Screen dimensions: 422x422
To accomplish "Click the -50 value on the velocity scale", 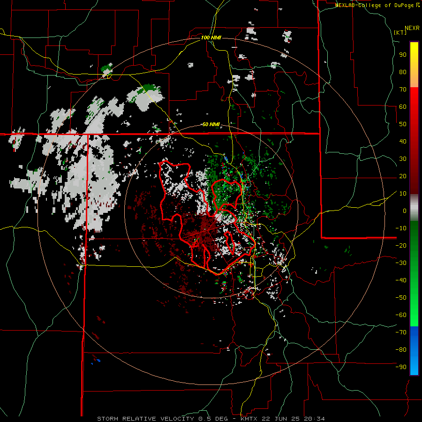I will pos(401,298).
